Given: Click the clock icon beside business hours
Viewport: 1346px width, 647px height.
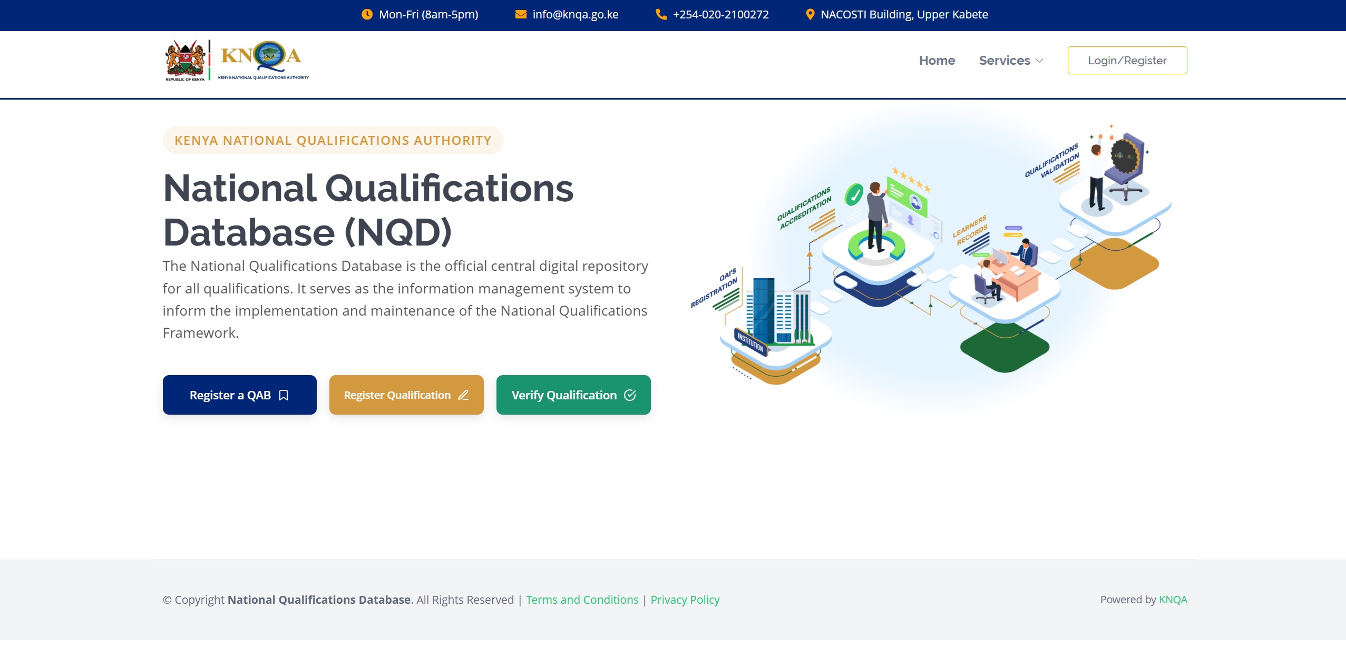Looking at the screenshot, I should click(x=367, y=15).
